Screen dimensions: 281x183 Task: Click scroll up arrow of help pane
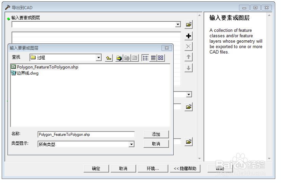(x=269, y=16)
